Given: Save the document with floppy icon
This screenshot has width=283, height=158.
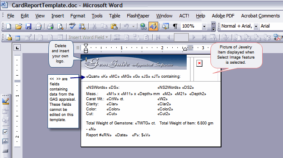Looking at the screenshot, I should pyautogui.click(x=28, y=26).
